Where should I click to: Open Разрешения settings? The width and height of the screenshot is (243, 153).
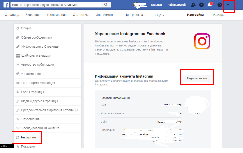click(47, 119)
